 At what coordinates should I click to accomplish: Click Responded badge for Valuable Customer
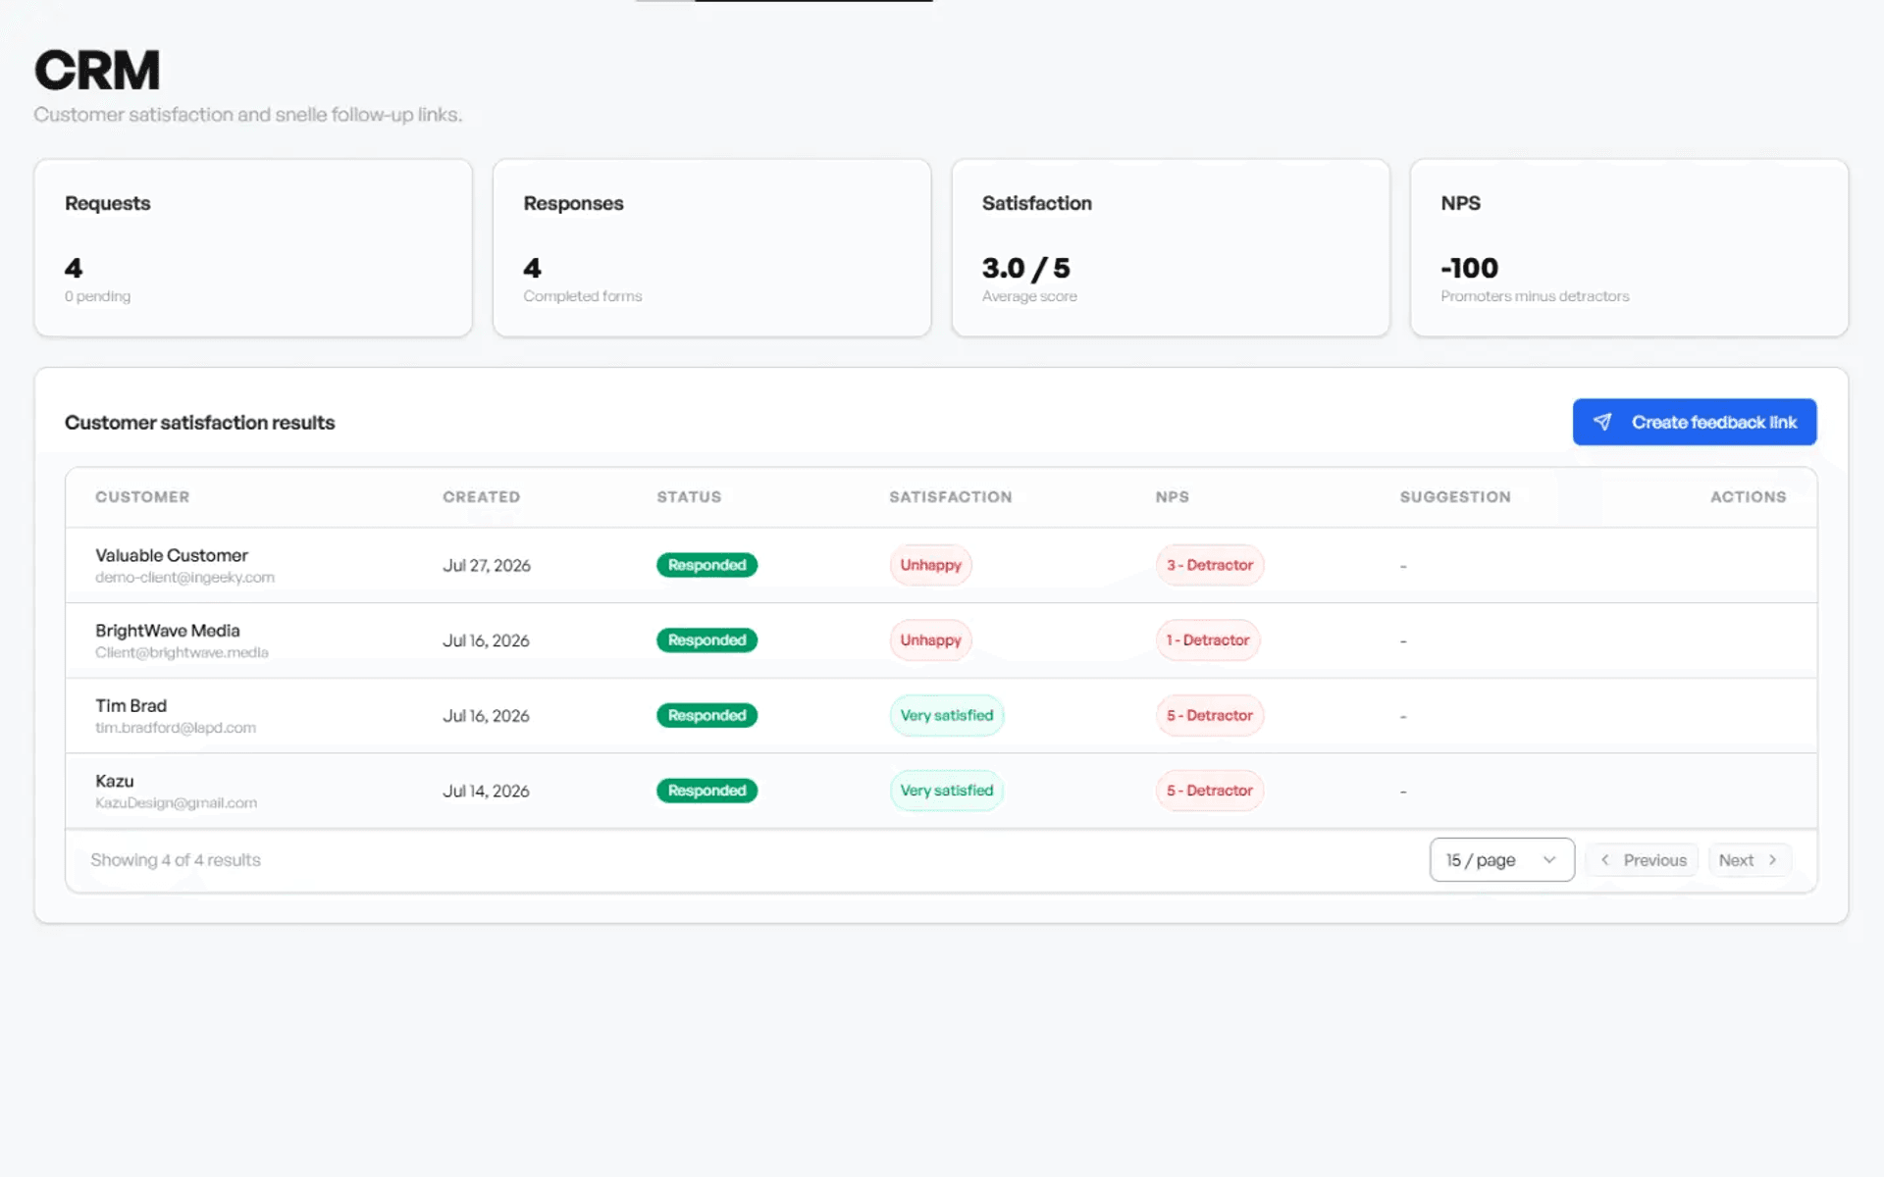[706, 565]
